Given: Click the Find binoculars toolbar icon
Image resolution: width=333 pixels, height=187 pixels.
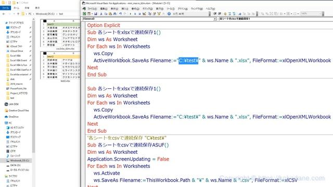Looking at the screenshot, I should coord(115,14).
